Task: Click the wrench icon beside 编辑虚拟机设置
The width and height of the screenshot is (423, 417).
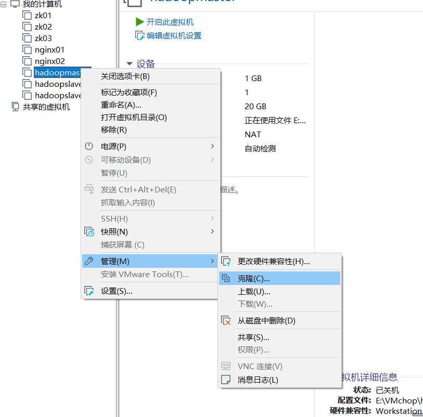Action: tap(140, 35)
